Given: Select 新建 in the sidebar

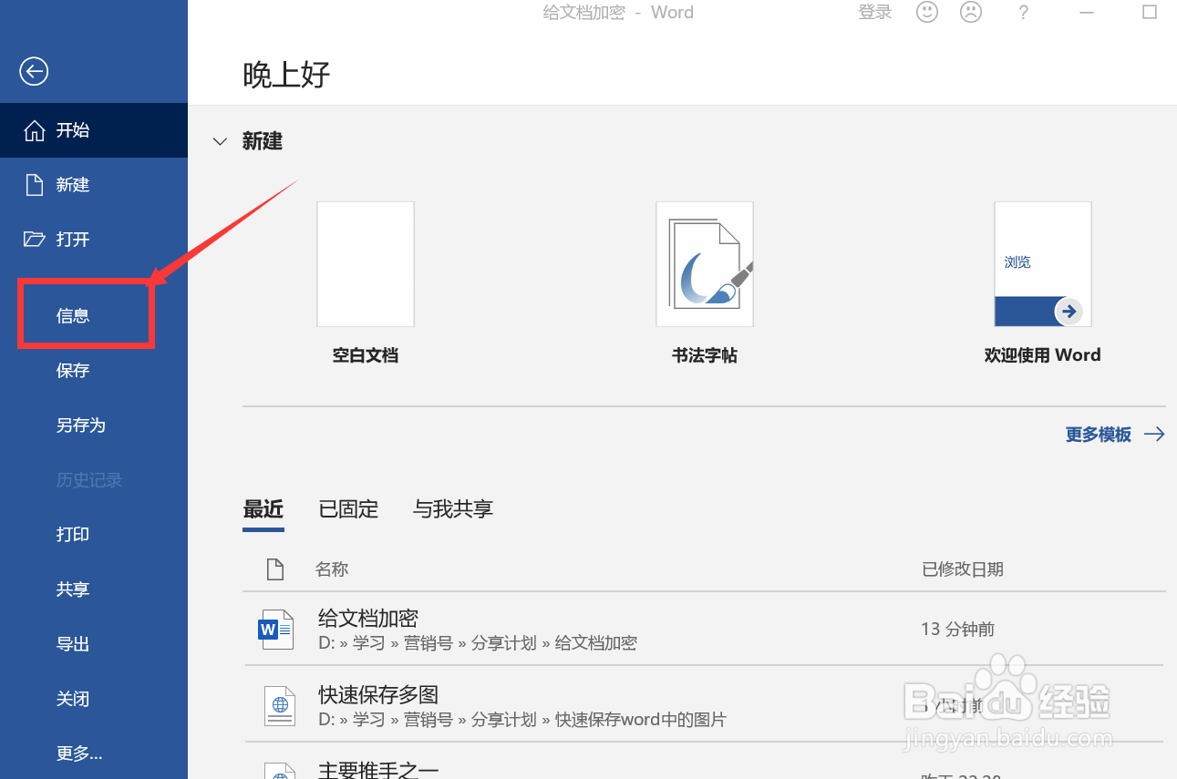Looking at the screenshot, I should tap(94, 185).
